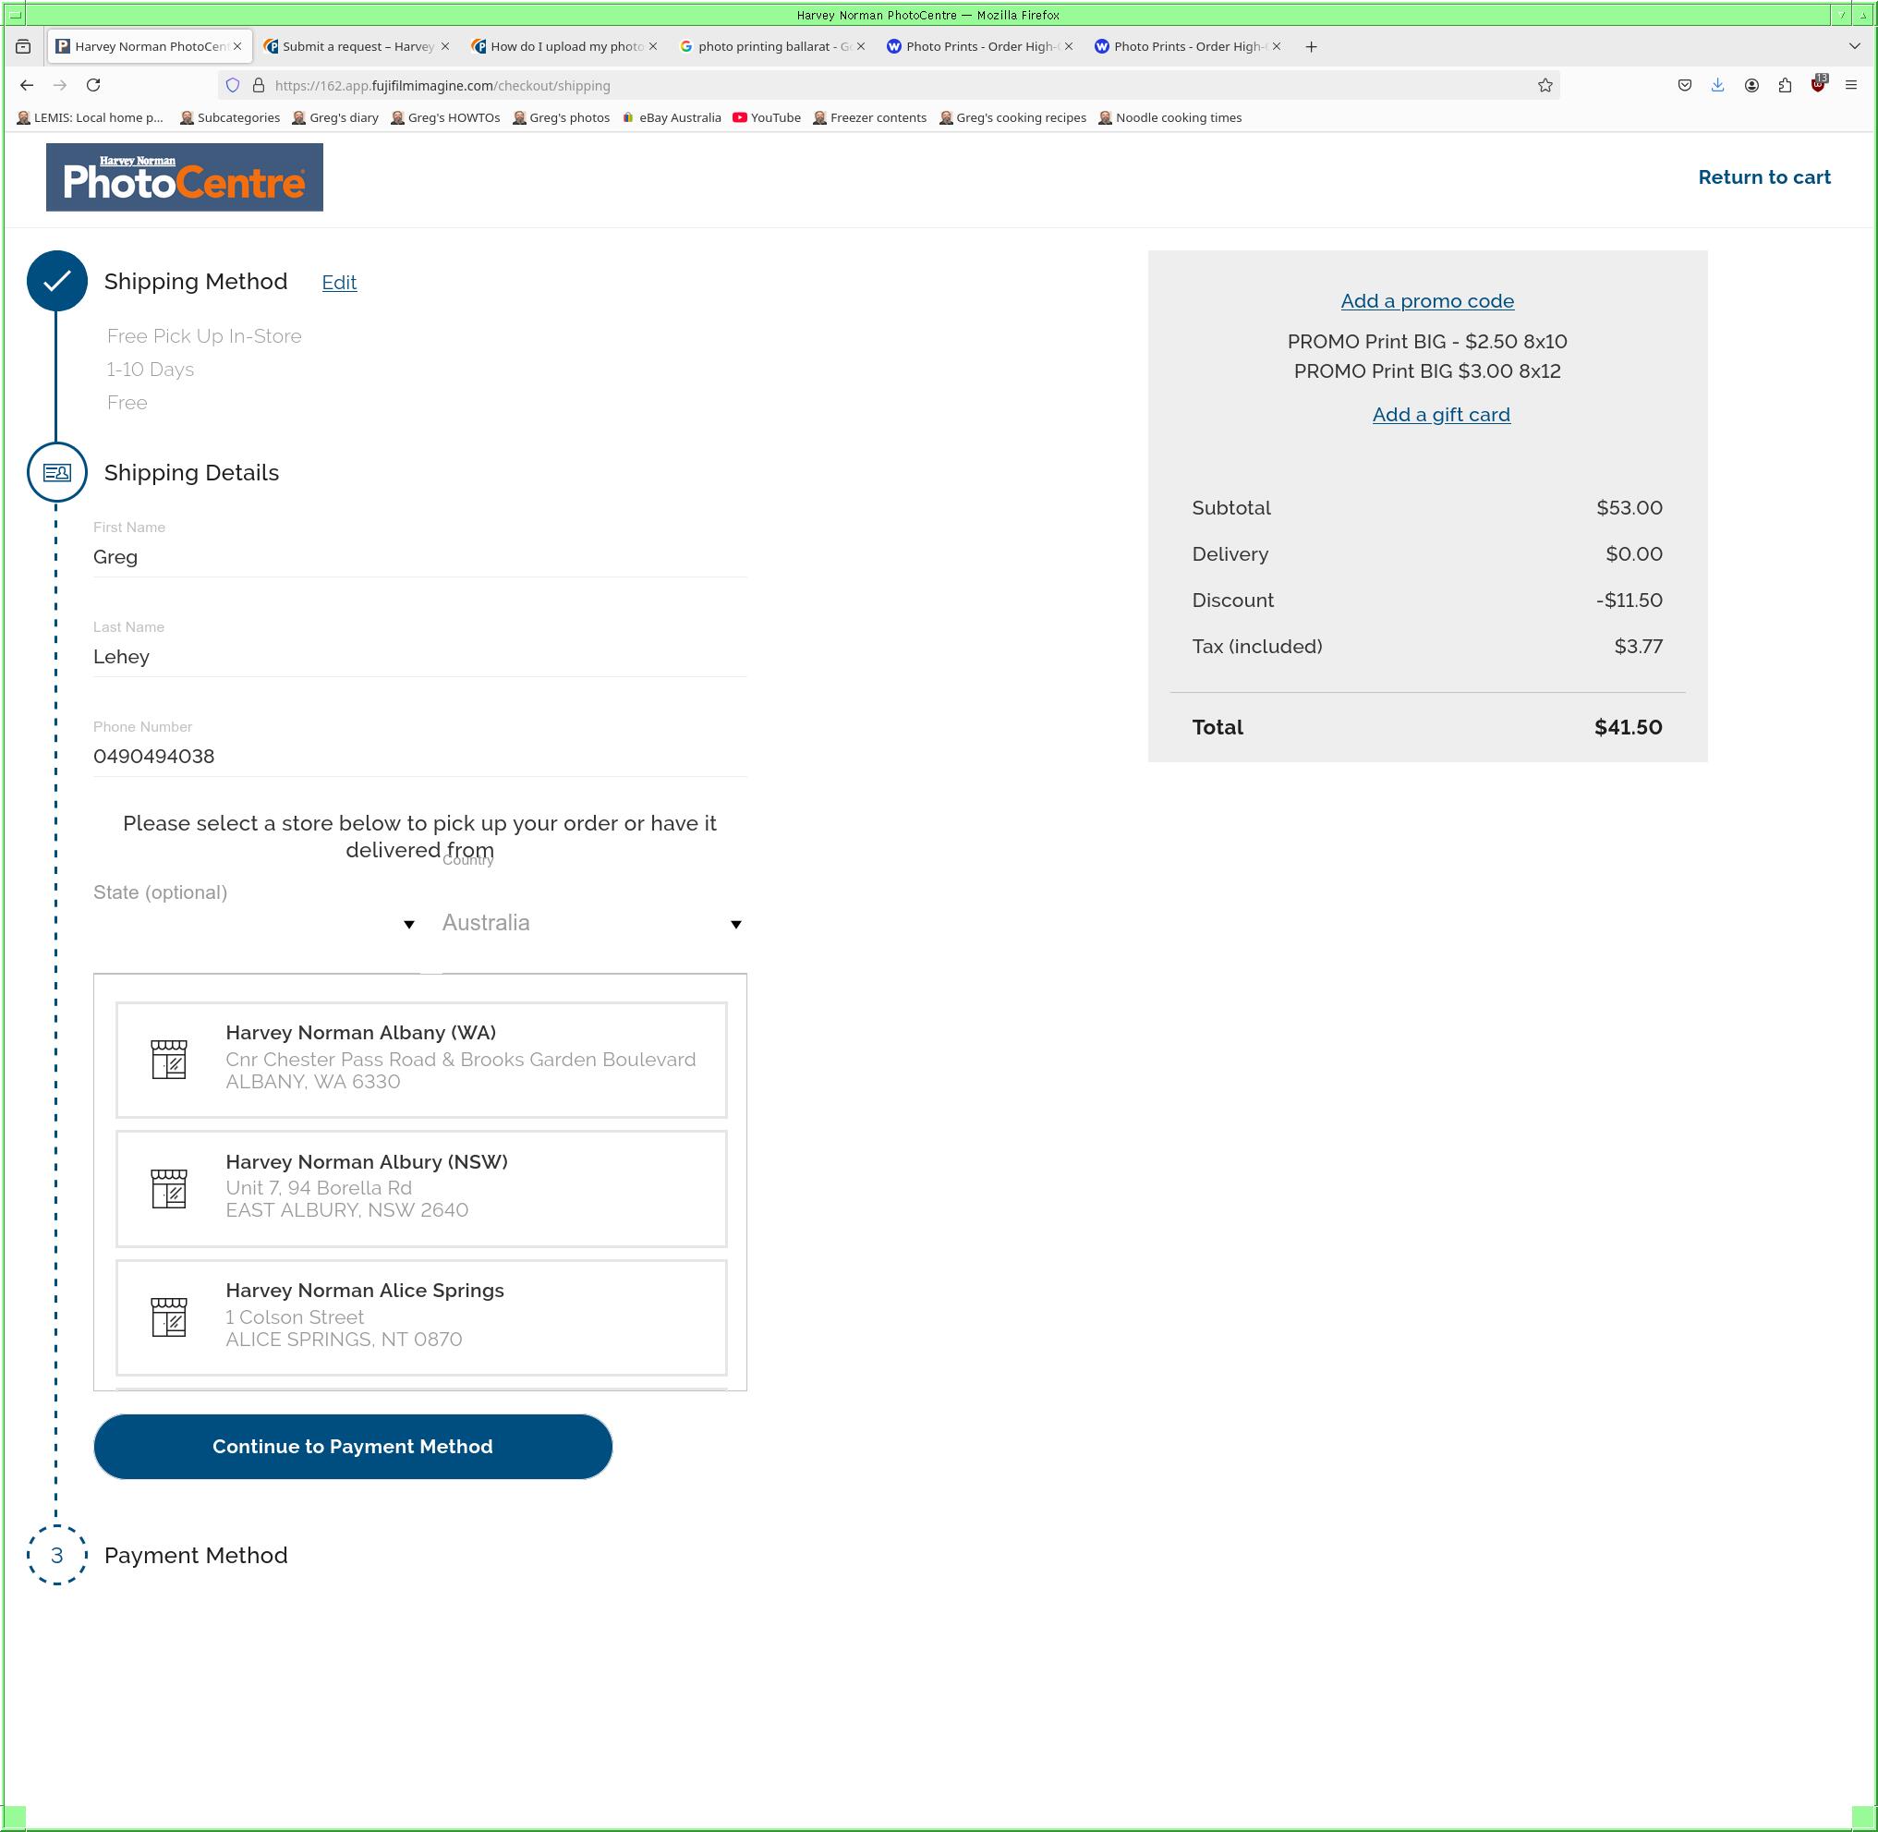Close the Harvey Norman PhotoCentre tab
1878x1832 pixels.
[236, 46]
